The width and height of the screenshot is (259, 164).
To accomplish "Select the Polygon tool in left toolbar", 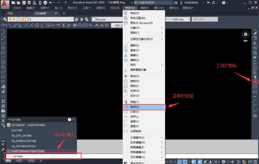I will coord(3,48).
